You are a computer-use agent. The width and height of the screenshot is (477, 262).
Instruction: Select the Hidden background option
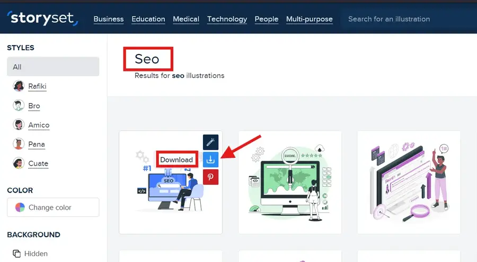tap(30, 254)
